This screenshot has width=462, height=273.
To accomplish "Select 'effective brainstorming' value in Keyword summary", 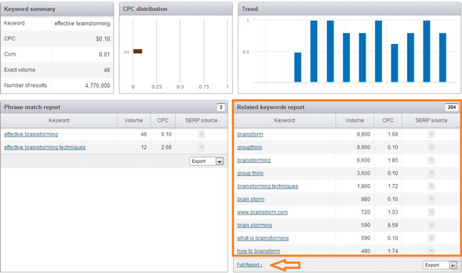I will coord(82,24).
